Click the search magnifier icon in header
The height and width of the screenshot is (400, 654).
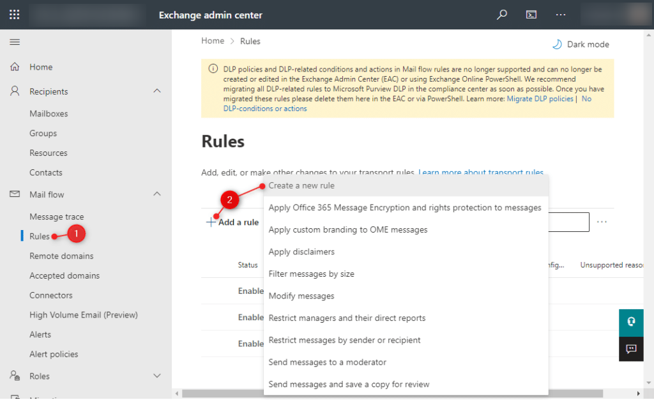[x=502, y=15]
